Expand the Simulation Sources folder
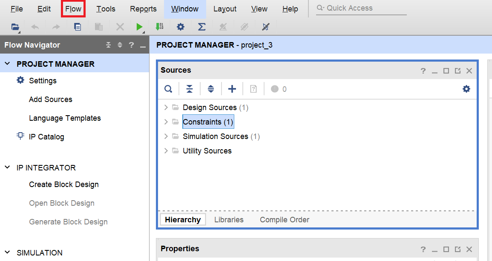The width and height of the screenshot is (492, 261). pos(166,136)
